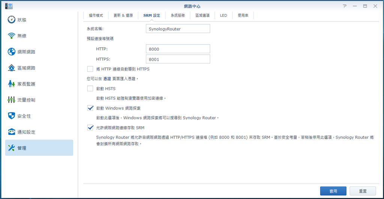Open 網際網路 globe icon in sidebar
Viewport: 384px width, 199px height.
pos(11,52)
